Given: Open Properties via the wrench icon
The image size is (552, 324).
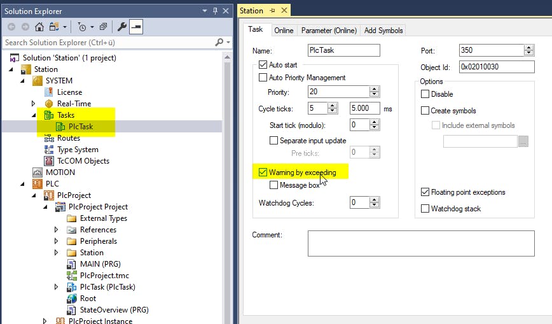Looking at the screenshot, I should click(x=122, y=27).
